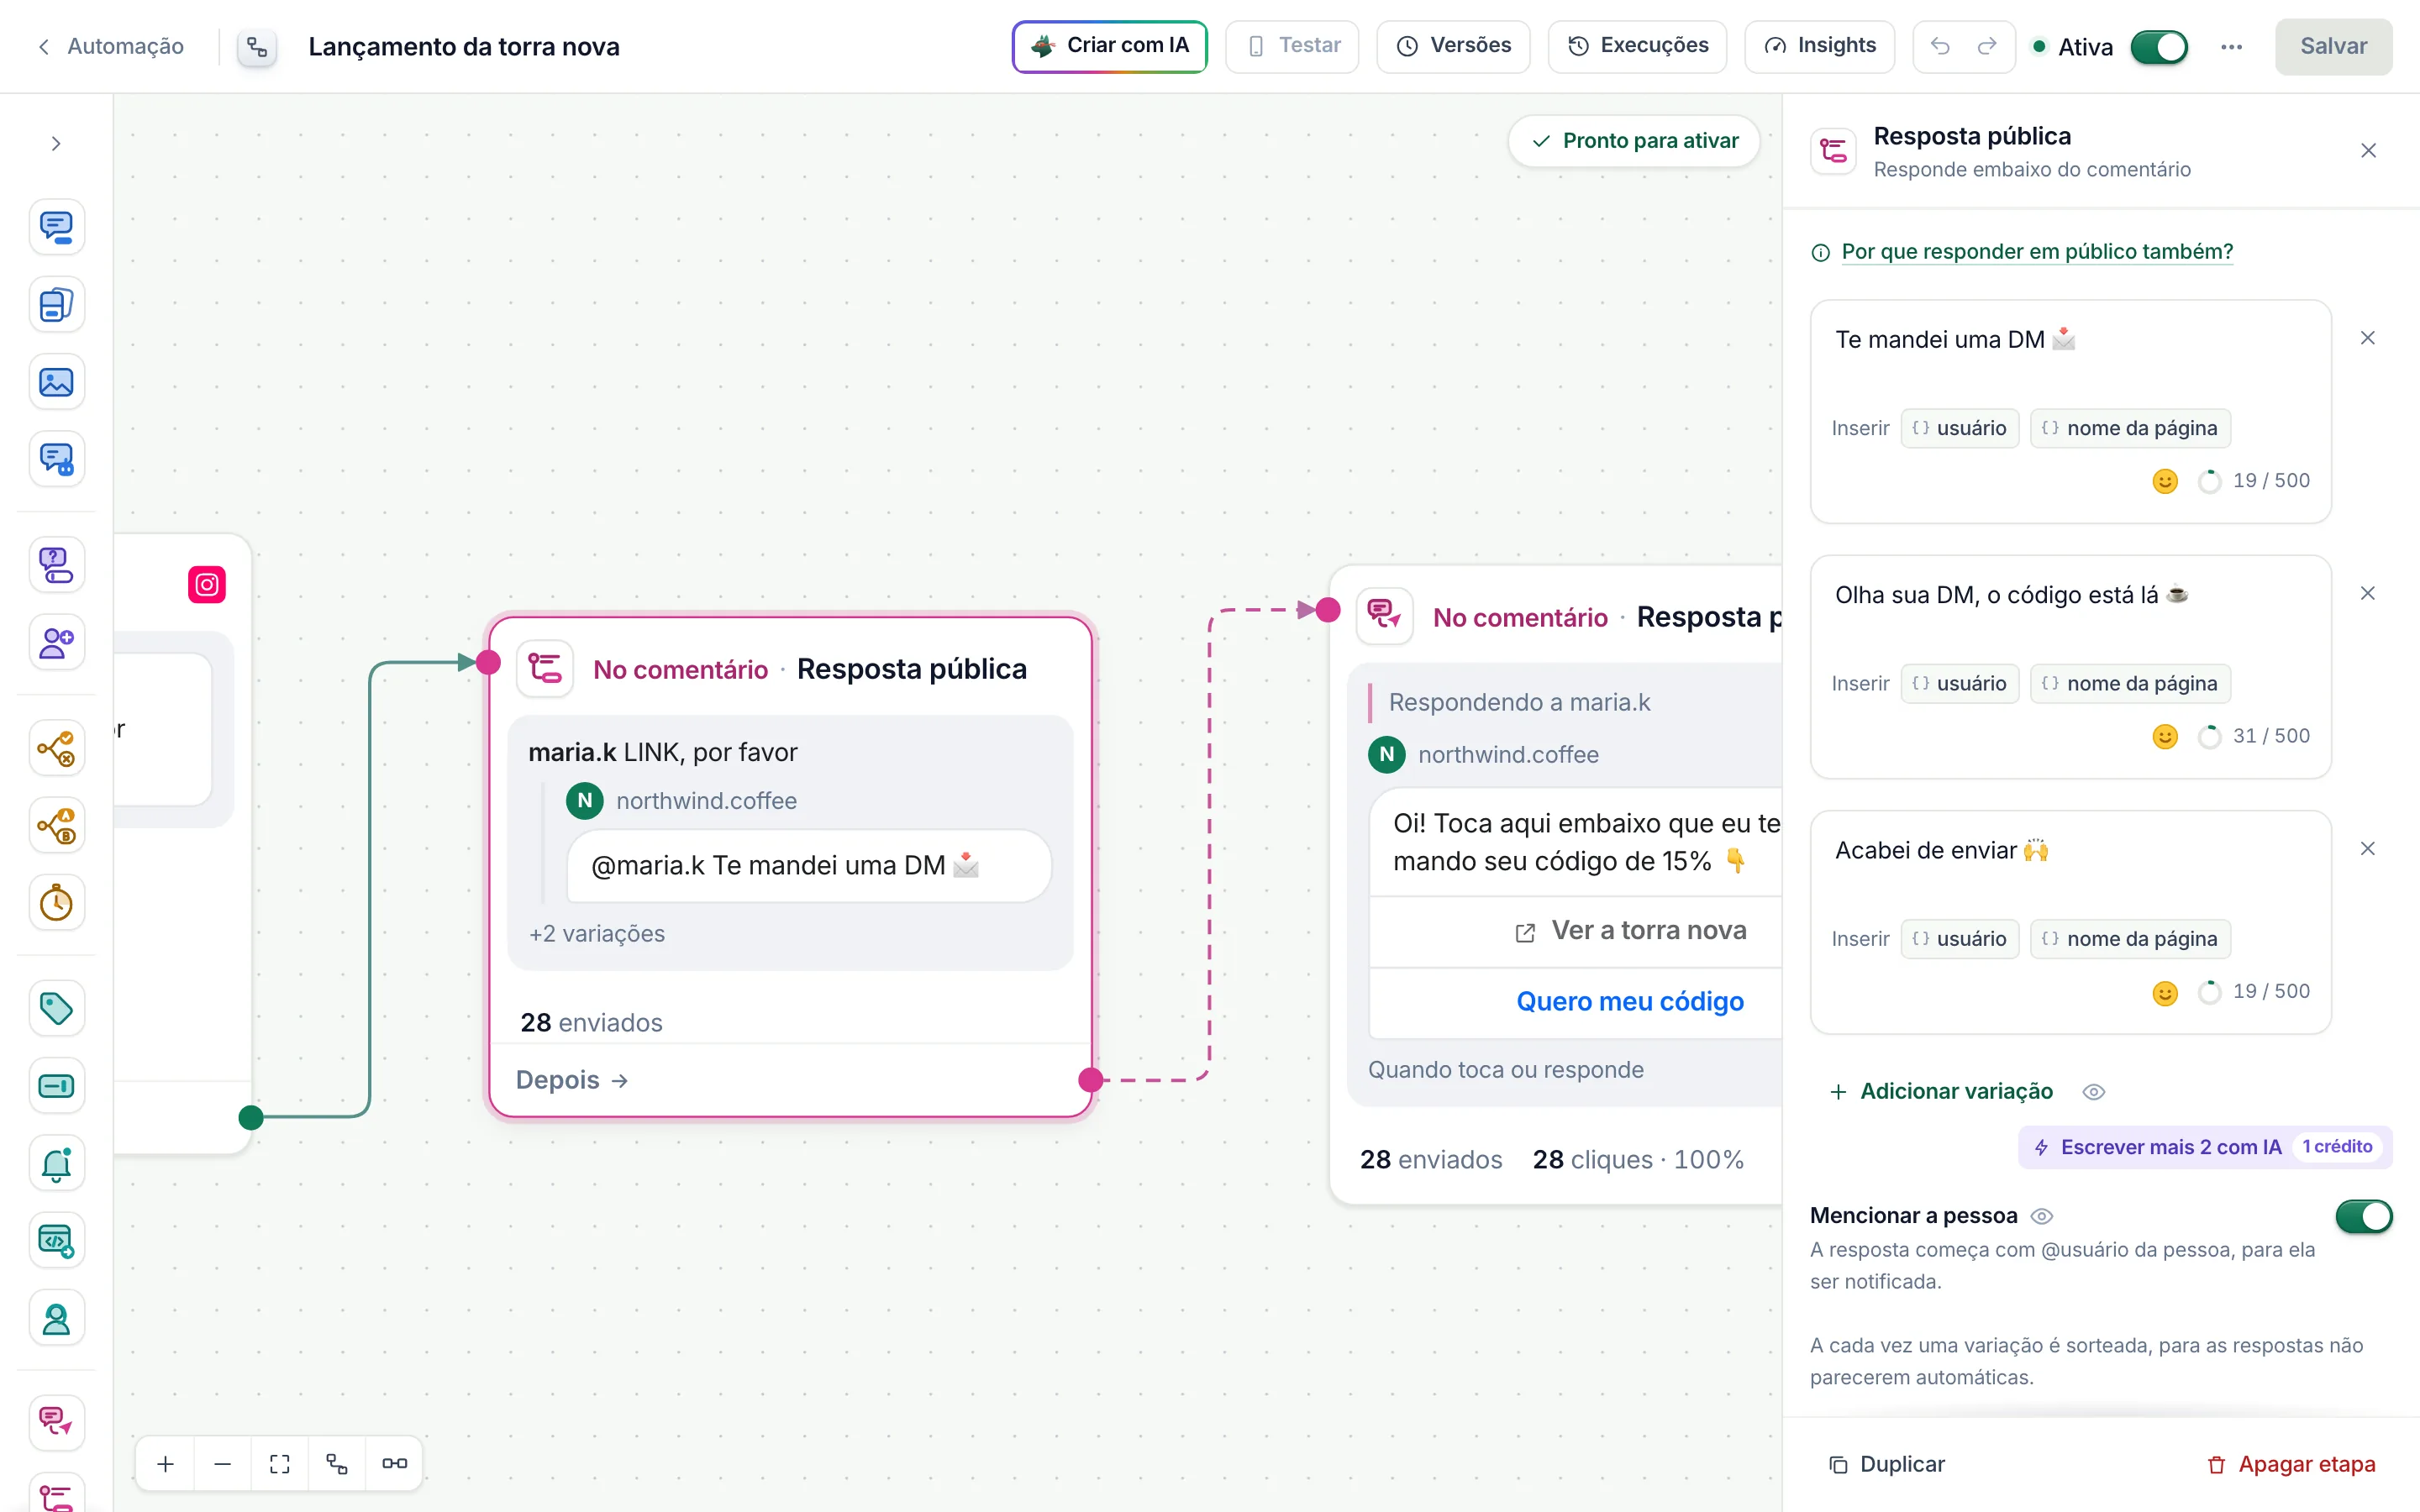Viewport: 2420px width, 1512px height.
Task: Delete step with Apagar etapa
Action: coord(2290,1464)
